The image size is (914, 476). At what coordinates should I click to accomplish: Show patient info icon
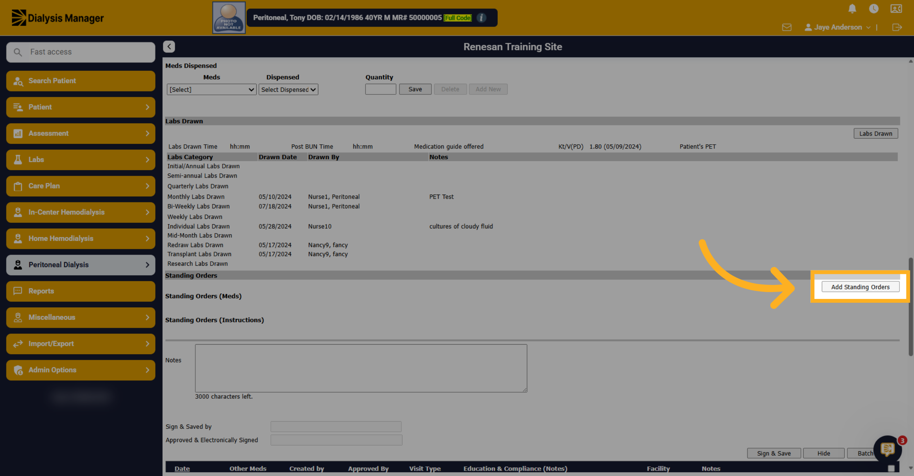point(481,18)
